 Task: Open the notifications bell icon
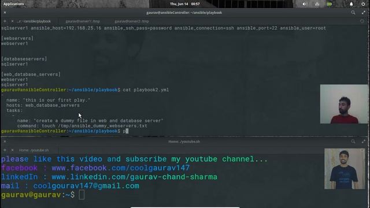(351, 4)
